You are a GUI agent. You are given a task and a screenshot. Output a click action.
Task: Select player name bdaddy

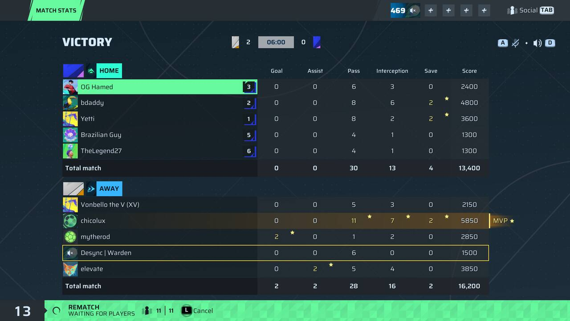(92, 103)
